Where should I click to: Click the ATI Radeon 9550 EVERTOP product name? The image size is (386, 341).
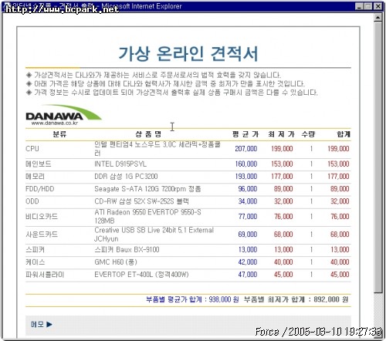tap(147, 216)
